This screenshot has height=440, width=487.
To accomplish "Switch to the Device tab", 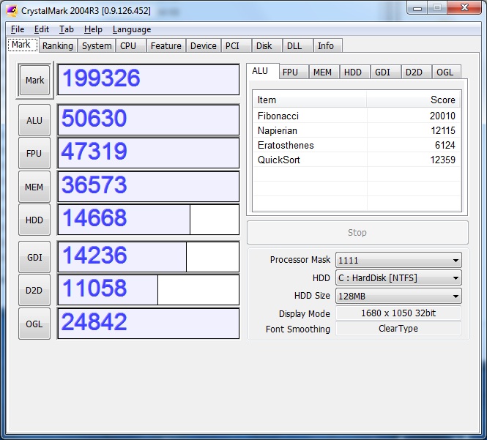I will tap(204, 45).
